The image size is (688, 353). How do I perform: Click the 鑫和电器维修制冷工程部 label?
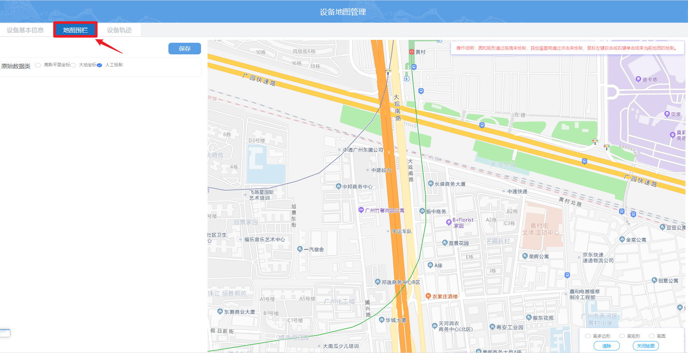coord(585,294)
